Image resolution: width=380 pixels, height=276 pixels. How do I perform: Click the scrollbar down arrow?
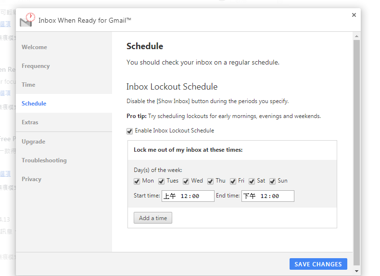click(x=356, y=271)
